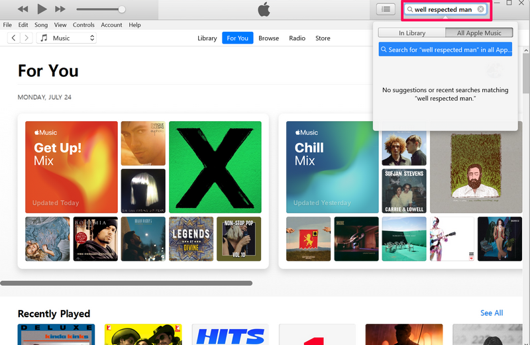530x345 pixels.
Task: Open the Account menu
Action: click(111, 25)
